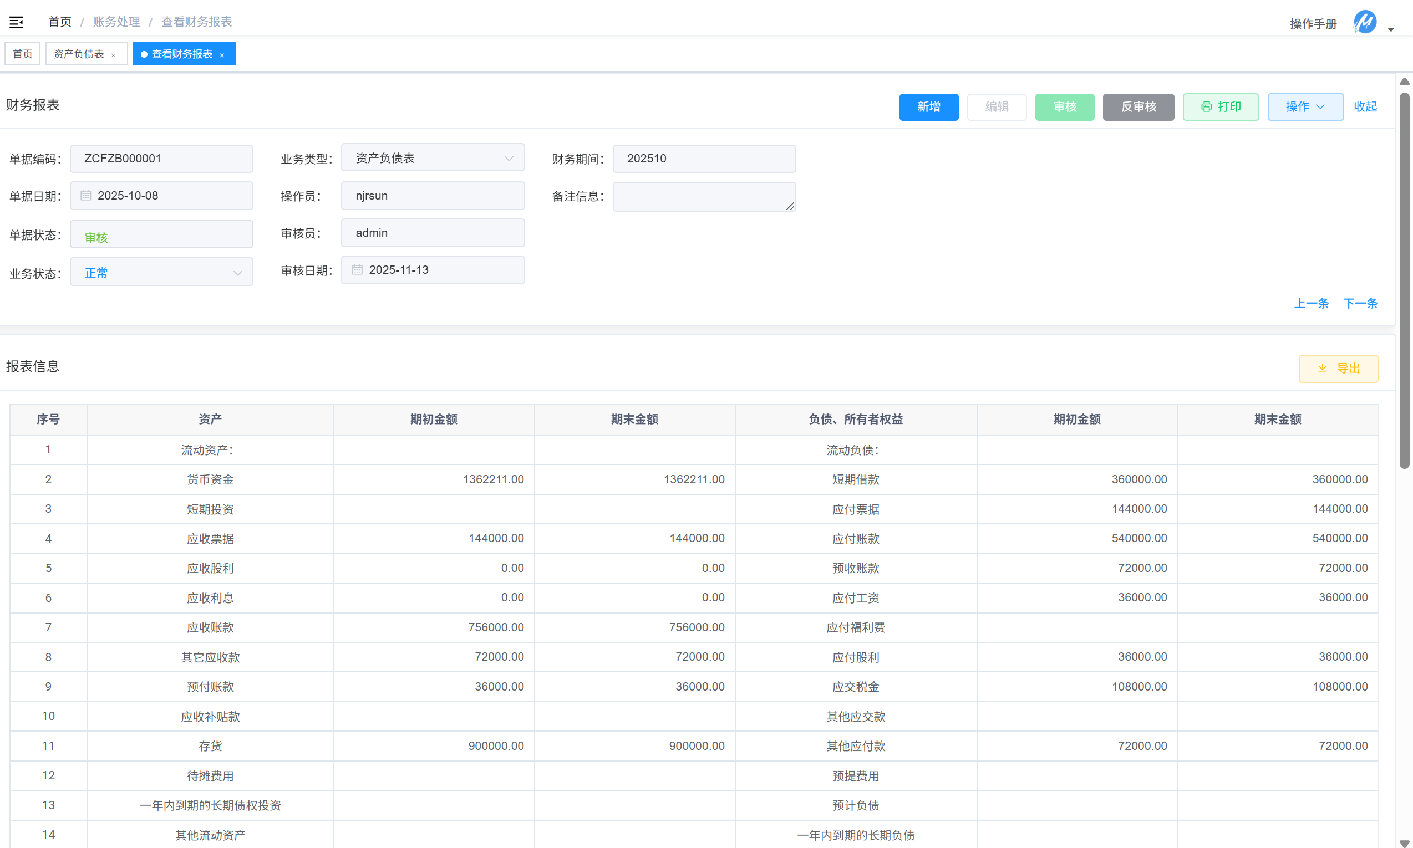Click the 反审核 button
1413x848 pixels.
coord(1137,107)
